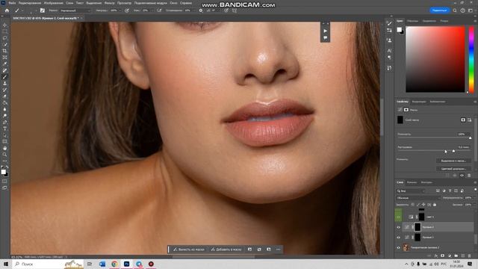Select the Frame tool
Viewport: 478px width, 269px height.
click(x=4, y=58)
